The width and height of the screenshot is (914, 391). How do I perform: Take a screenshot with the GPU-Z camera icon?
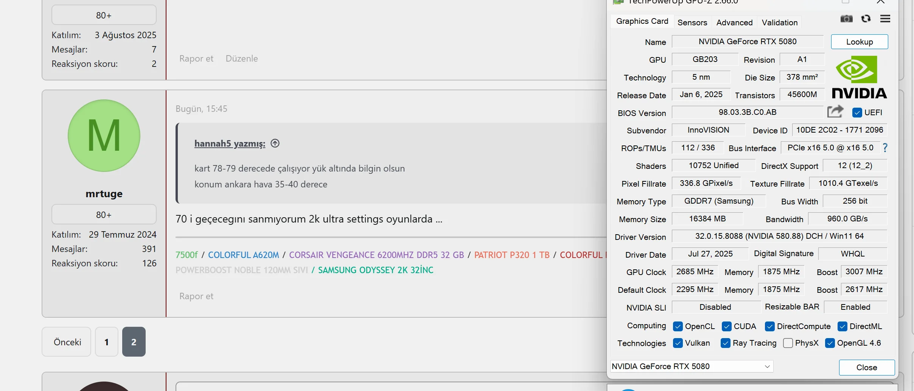click(846, 19)
